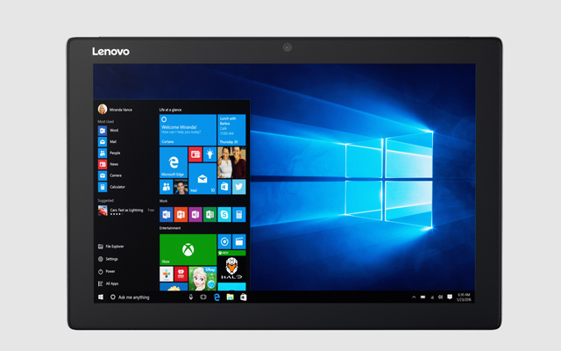Open People from the Most Used list
Screen dimensions: 561x351
click(x=109, y=153)
